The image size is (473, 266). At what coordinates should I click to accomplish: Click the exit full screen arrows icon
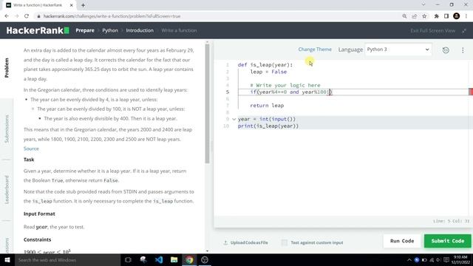[464, 31]
